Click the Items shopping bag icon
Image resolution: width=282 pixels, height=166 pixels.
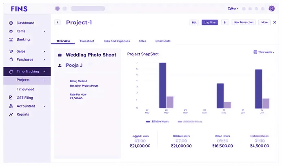click(x=11, y=31)
